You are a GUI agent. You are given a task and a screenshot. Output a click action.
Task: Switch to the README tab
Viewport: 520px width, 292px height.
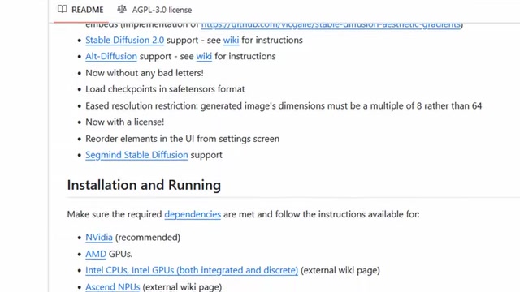80,10
